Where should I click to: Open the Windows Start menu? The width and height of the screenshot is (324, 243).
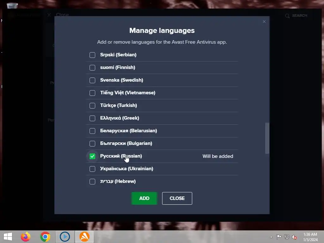click(8, 237)
